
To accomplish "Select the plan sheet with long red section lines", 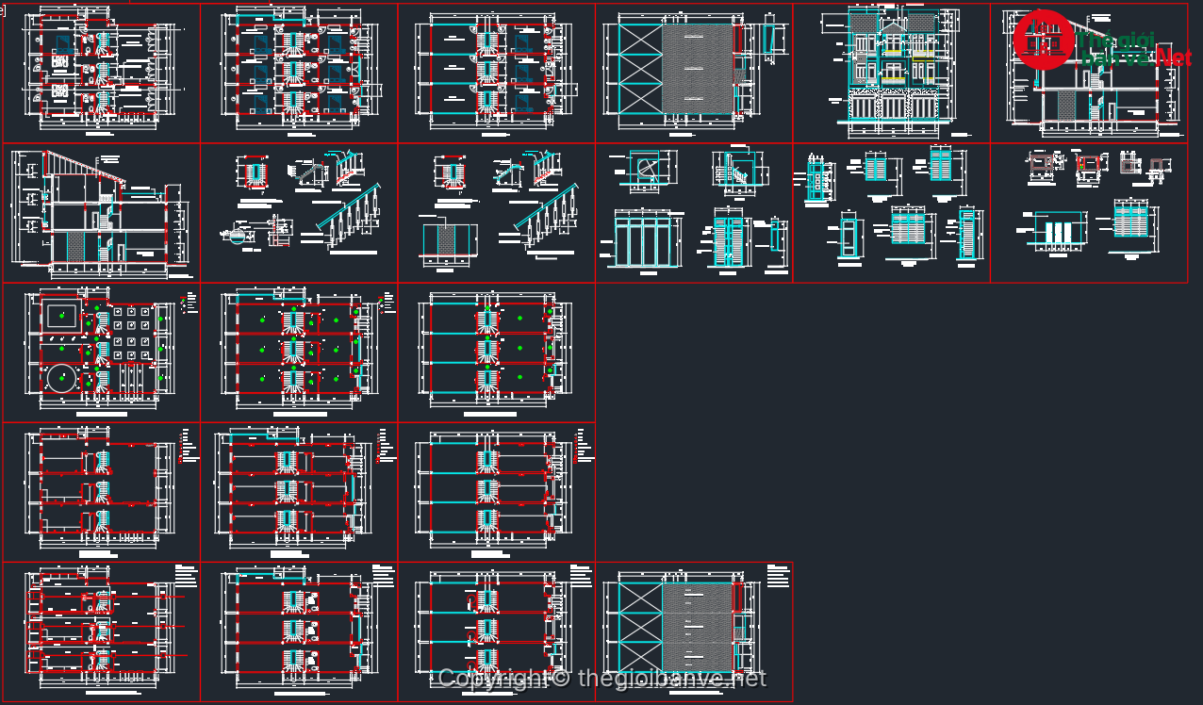I will click(101, 631).
